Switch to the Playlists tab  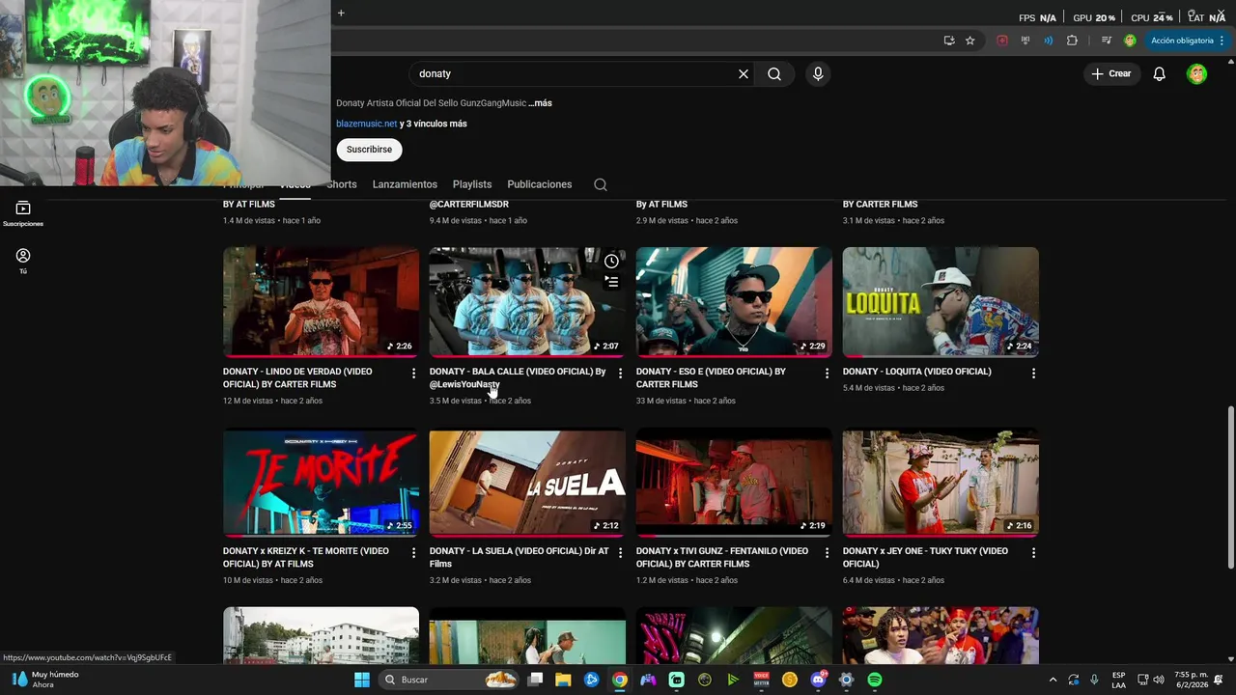pyautogui.click(x=472, y=184)
